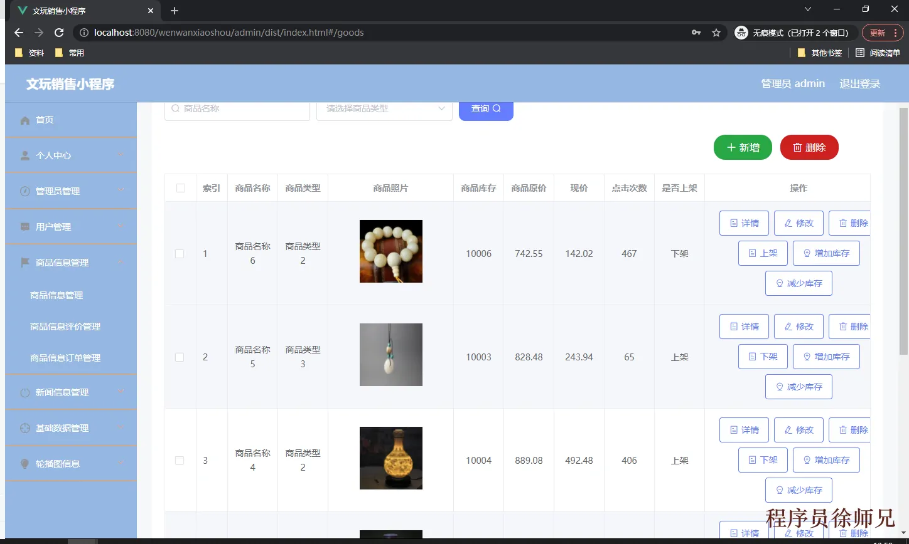Click the flag icon beside 商品信息管理

[25, 263]
